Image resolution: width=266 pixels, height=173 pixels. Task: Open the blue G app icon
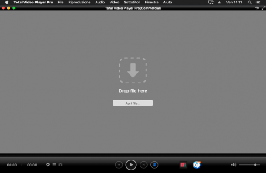click(197, 165)
